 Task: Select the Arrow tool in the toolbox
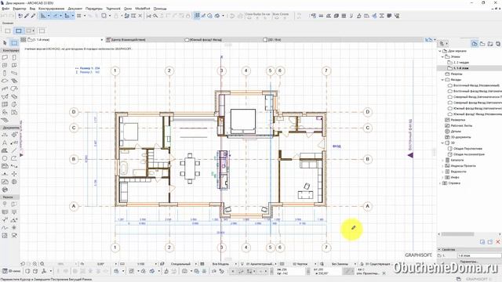[5, 43]
